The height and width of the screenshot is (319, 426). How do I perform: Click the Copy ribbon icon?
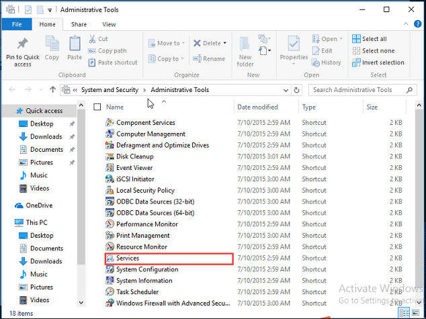[x=52, y=44]
